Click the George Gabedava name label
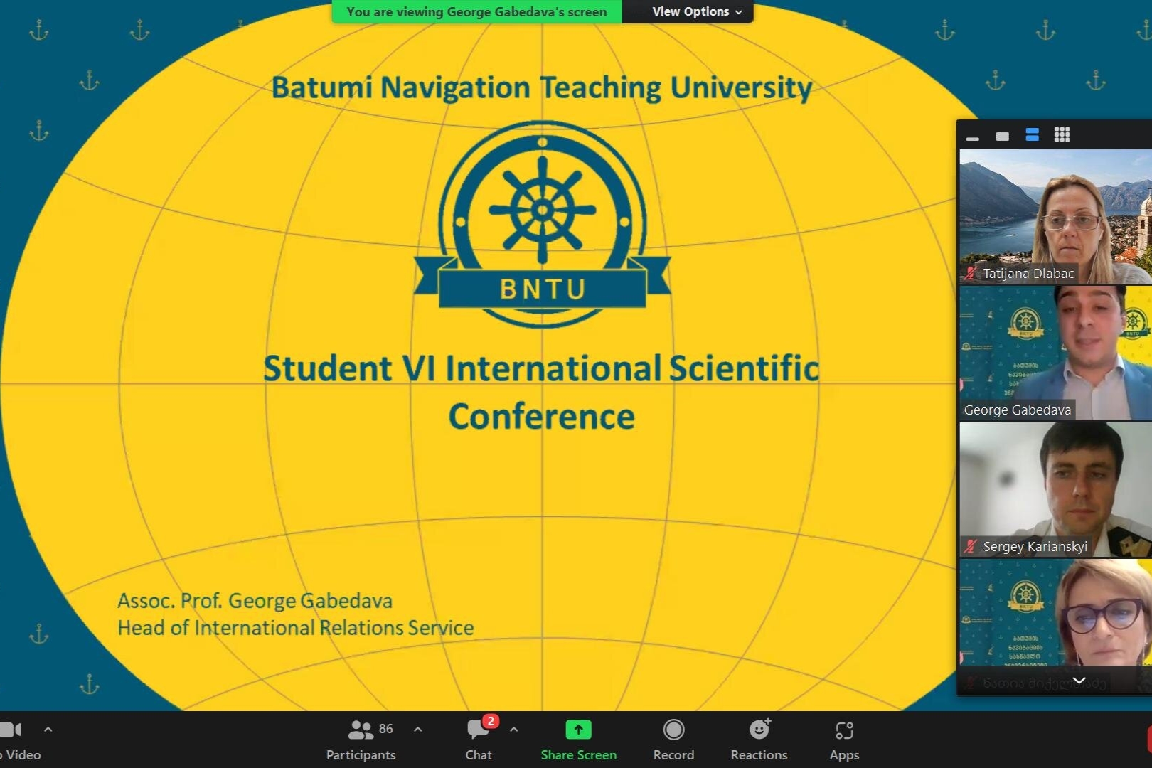This screenshot has height=768, width=1152. point(1017,410)
